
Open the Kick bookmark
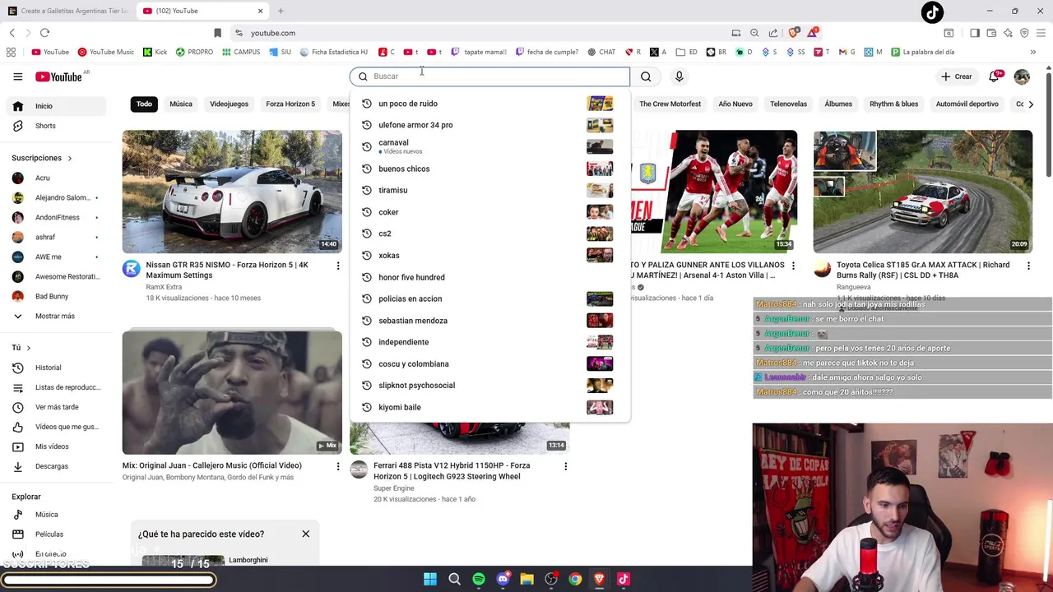pos(155,52)
